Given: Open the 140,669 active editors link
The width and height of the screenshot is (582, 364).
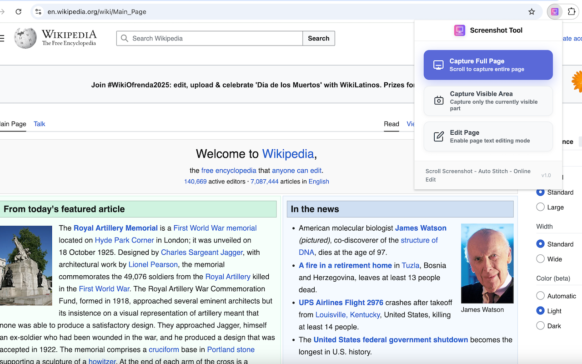Looking at the screenshot, I should coord(196,182).
